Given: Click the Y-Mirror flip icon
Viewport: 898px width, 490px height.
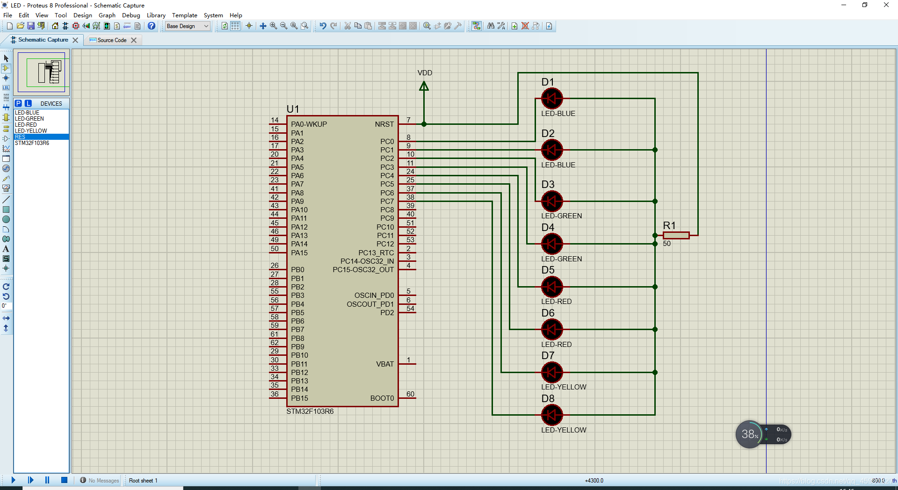Looking at the screenshot, I should pos(6,328).
